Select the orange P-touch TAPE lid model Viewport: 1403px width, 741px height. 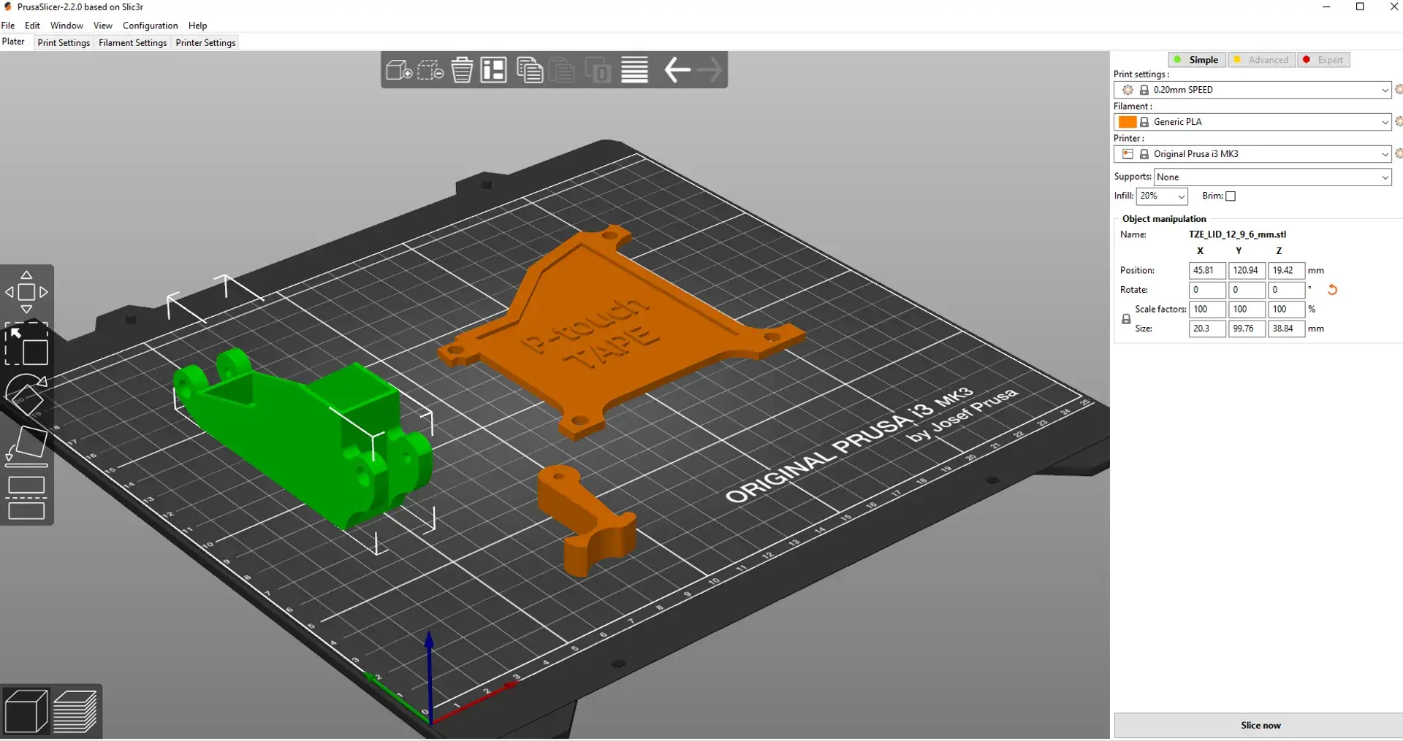click(x=621, y=332)
